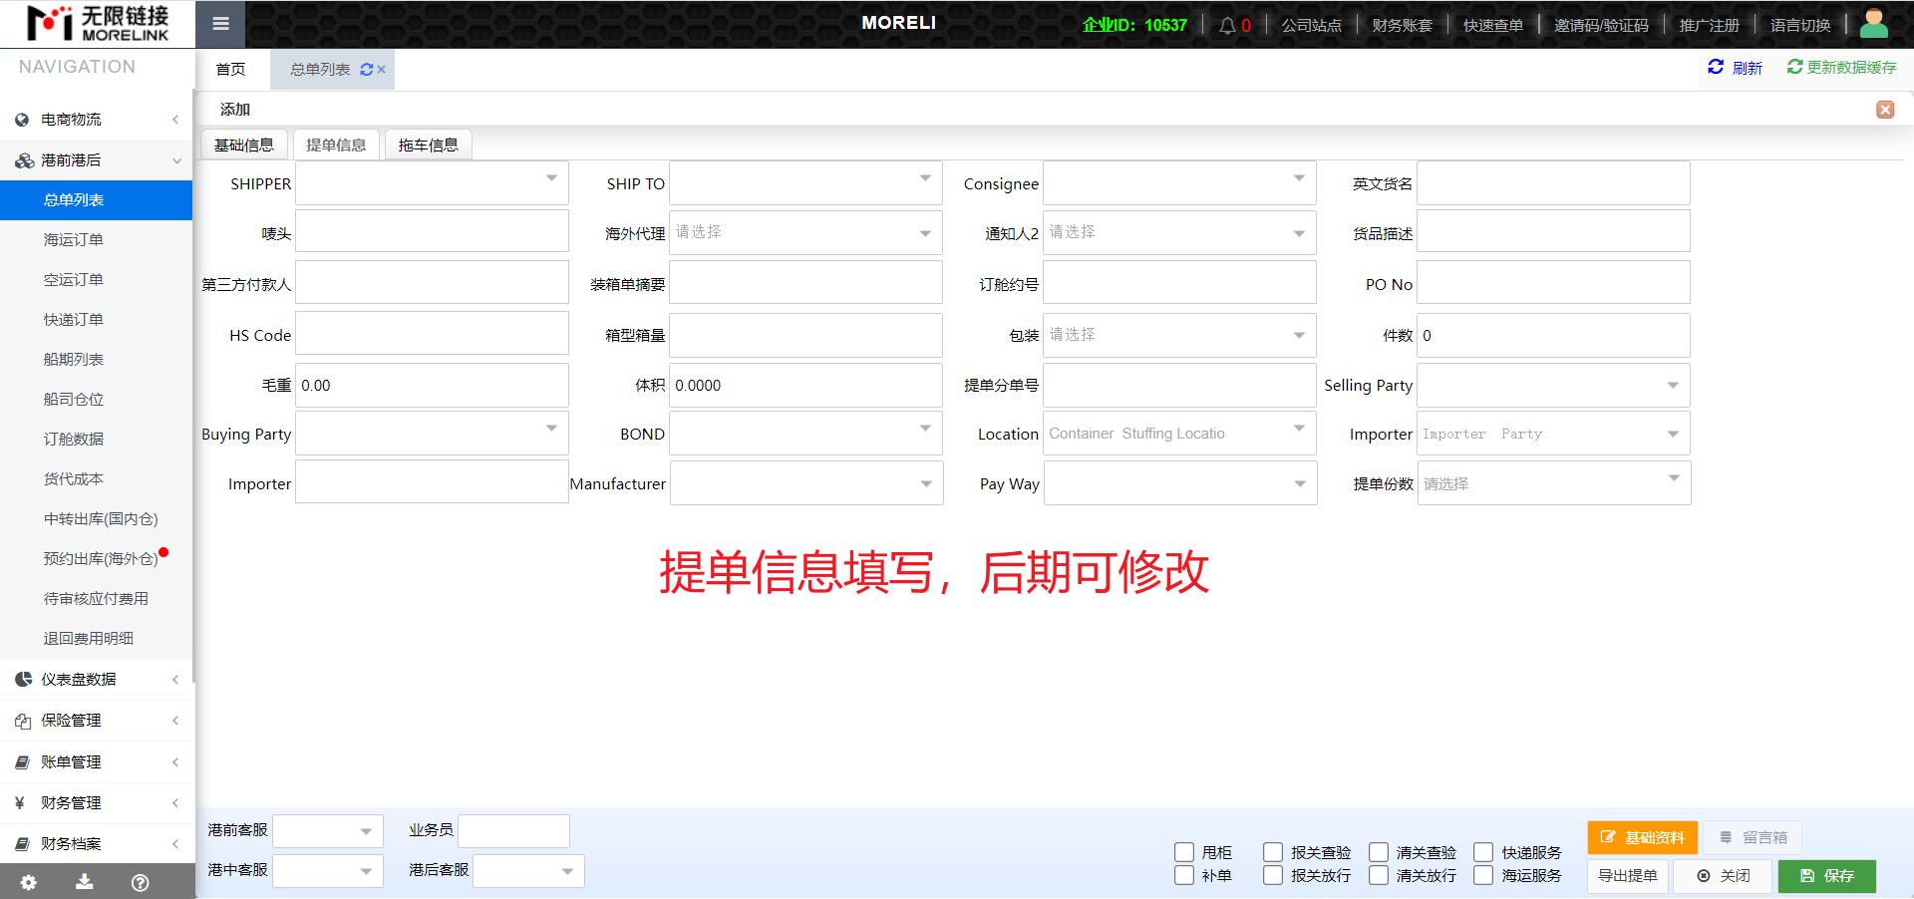Click the 导出提单 button
Screen dimensions: 1914x899
pos(1627,876)
